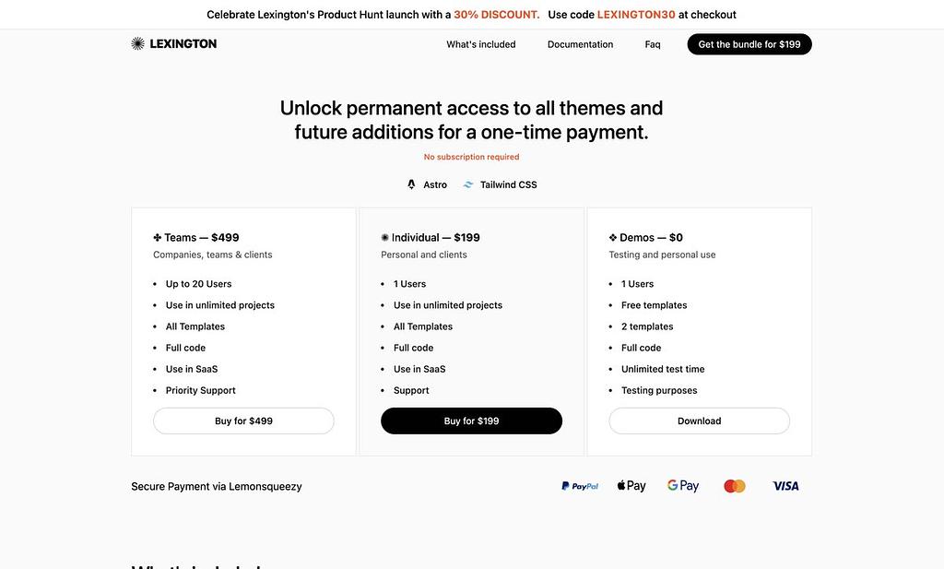
Task: Click the Visa logo
Action: [785, 486]
